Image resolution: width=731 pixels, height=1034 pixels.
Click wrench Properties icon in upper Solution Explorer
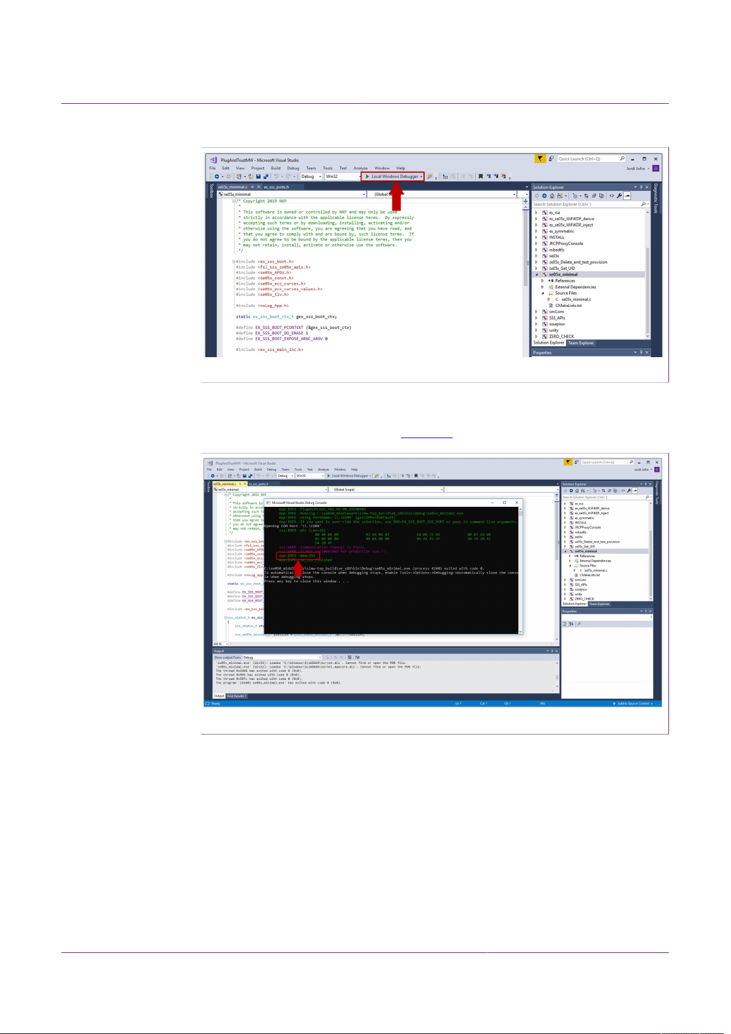click(x=619, y=196)
